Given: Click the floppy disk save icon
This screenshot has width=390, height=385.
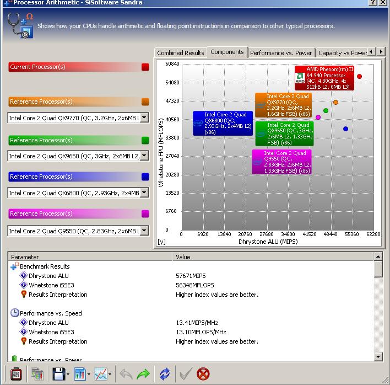Looking at the screenshot, I should click(x=59, y=374).
